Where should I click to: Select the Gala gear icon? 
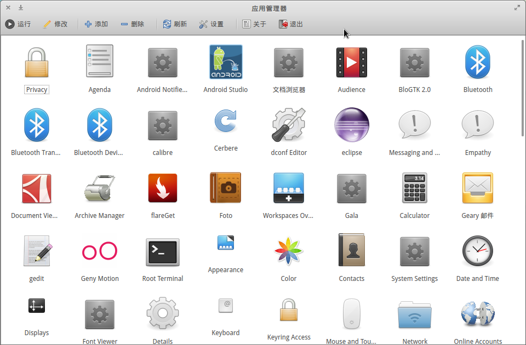(x=352, y=188)
